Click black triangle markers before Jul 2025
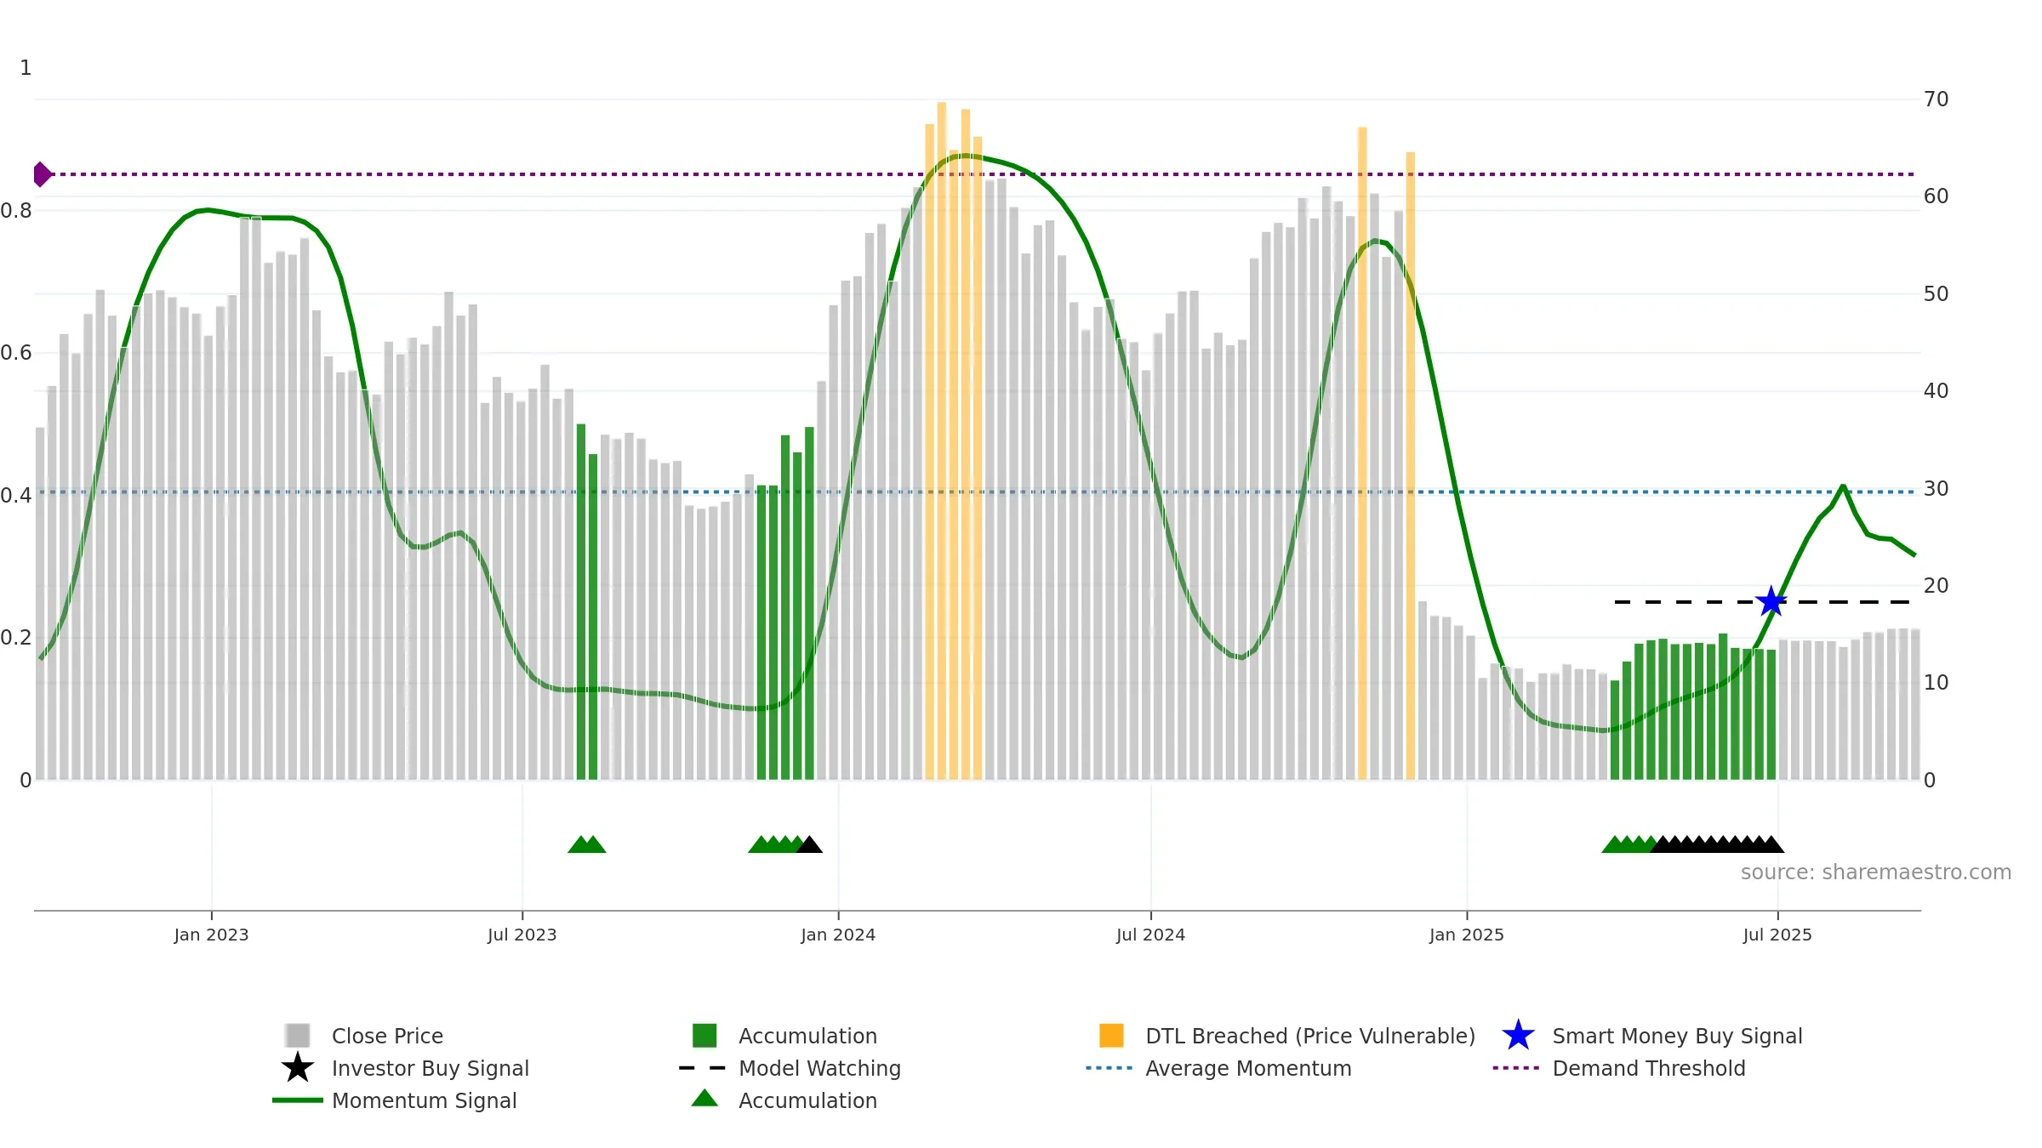2042x1148 pixels. 1717,844
